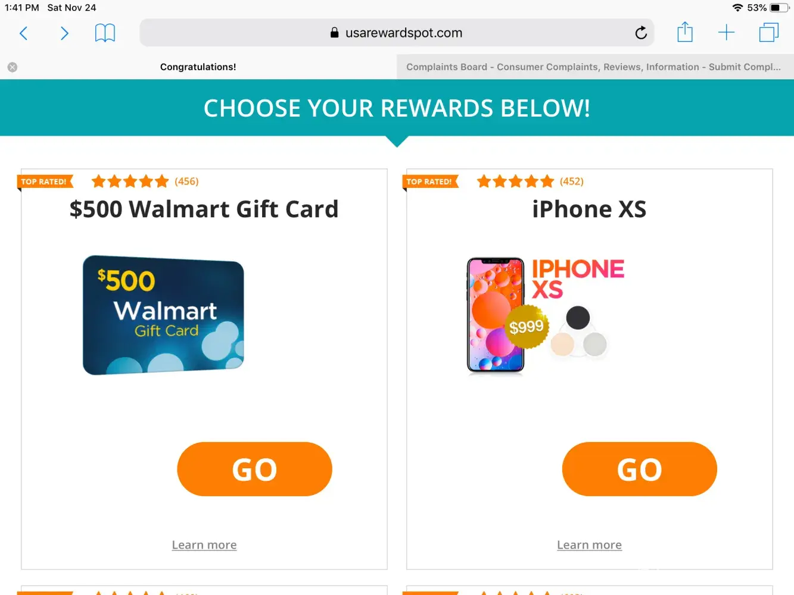Click the $500 Walmart gift card image
The height and width of the screenshot is (595, 794).
click(163, 315)
